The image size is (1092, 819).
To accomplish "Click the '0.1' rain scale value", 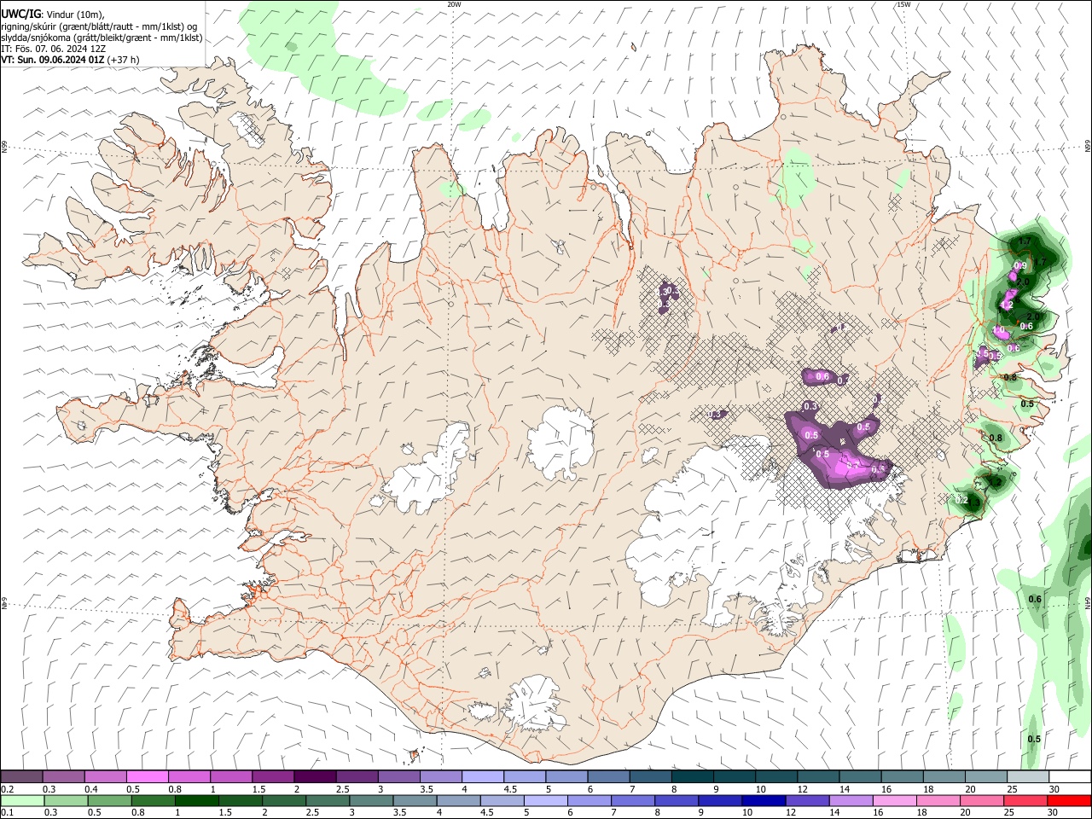I will click(7, 813).
